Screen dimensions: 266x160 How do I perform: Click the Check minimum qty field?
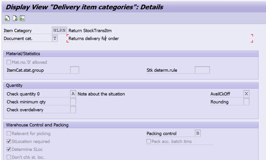(x=73, y=101)
